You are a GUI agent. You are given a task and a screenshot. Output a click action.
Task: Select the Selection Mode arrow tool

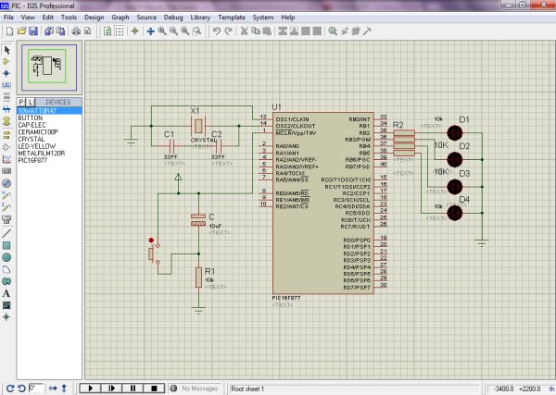[x=6, y=49]
